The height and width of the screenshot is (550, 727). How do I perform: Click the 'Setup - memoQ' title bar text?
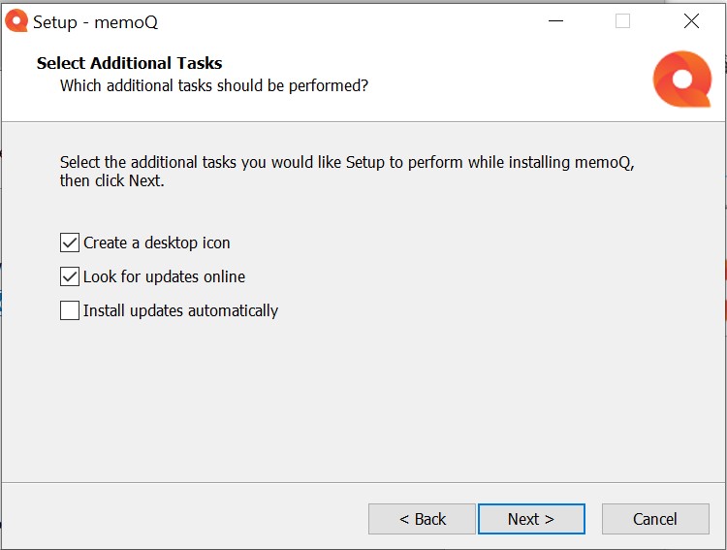(x=96, y=21)
